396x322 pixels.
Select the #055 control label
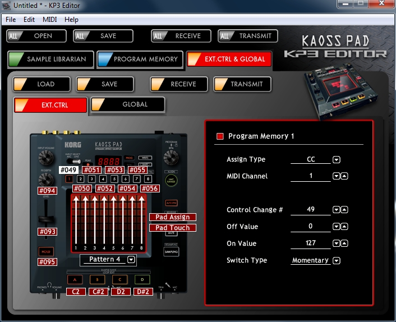pyautogui.click(x=137, y=170)
